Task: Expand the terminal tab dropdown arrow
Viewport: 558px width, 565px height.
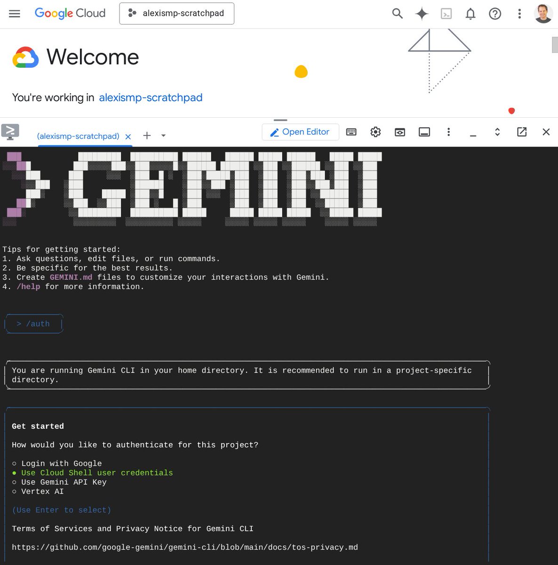Action: pos(163,136)
